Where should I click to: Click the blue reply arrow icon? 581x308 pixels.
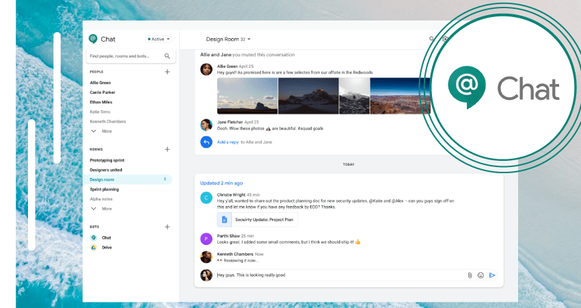click(206, 142)
